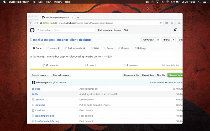Open the Wi-Fi status menu
Screen dimensions: 210x131
167,2
